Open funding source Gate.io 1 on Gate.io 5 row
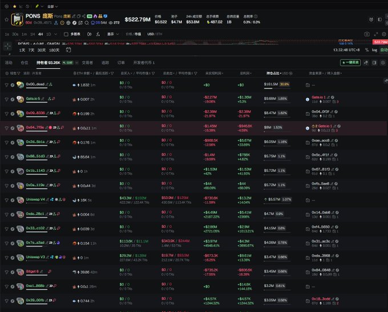 pos(319,97)
